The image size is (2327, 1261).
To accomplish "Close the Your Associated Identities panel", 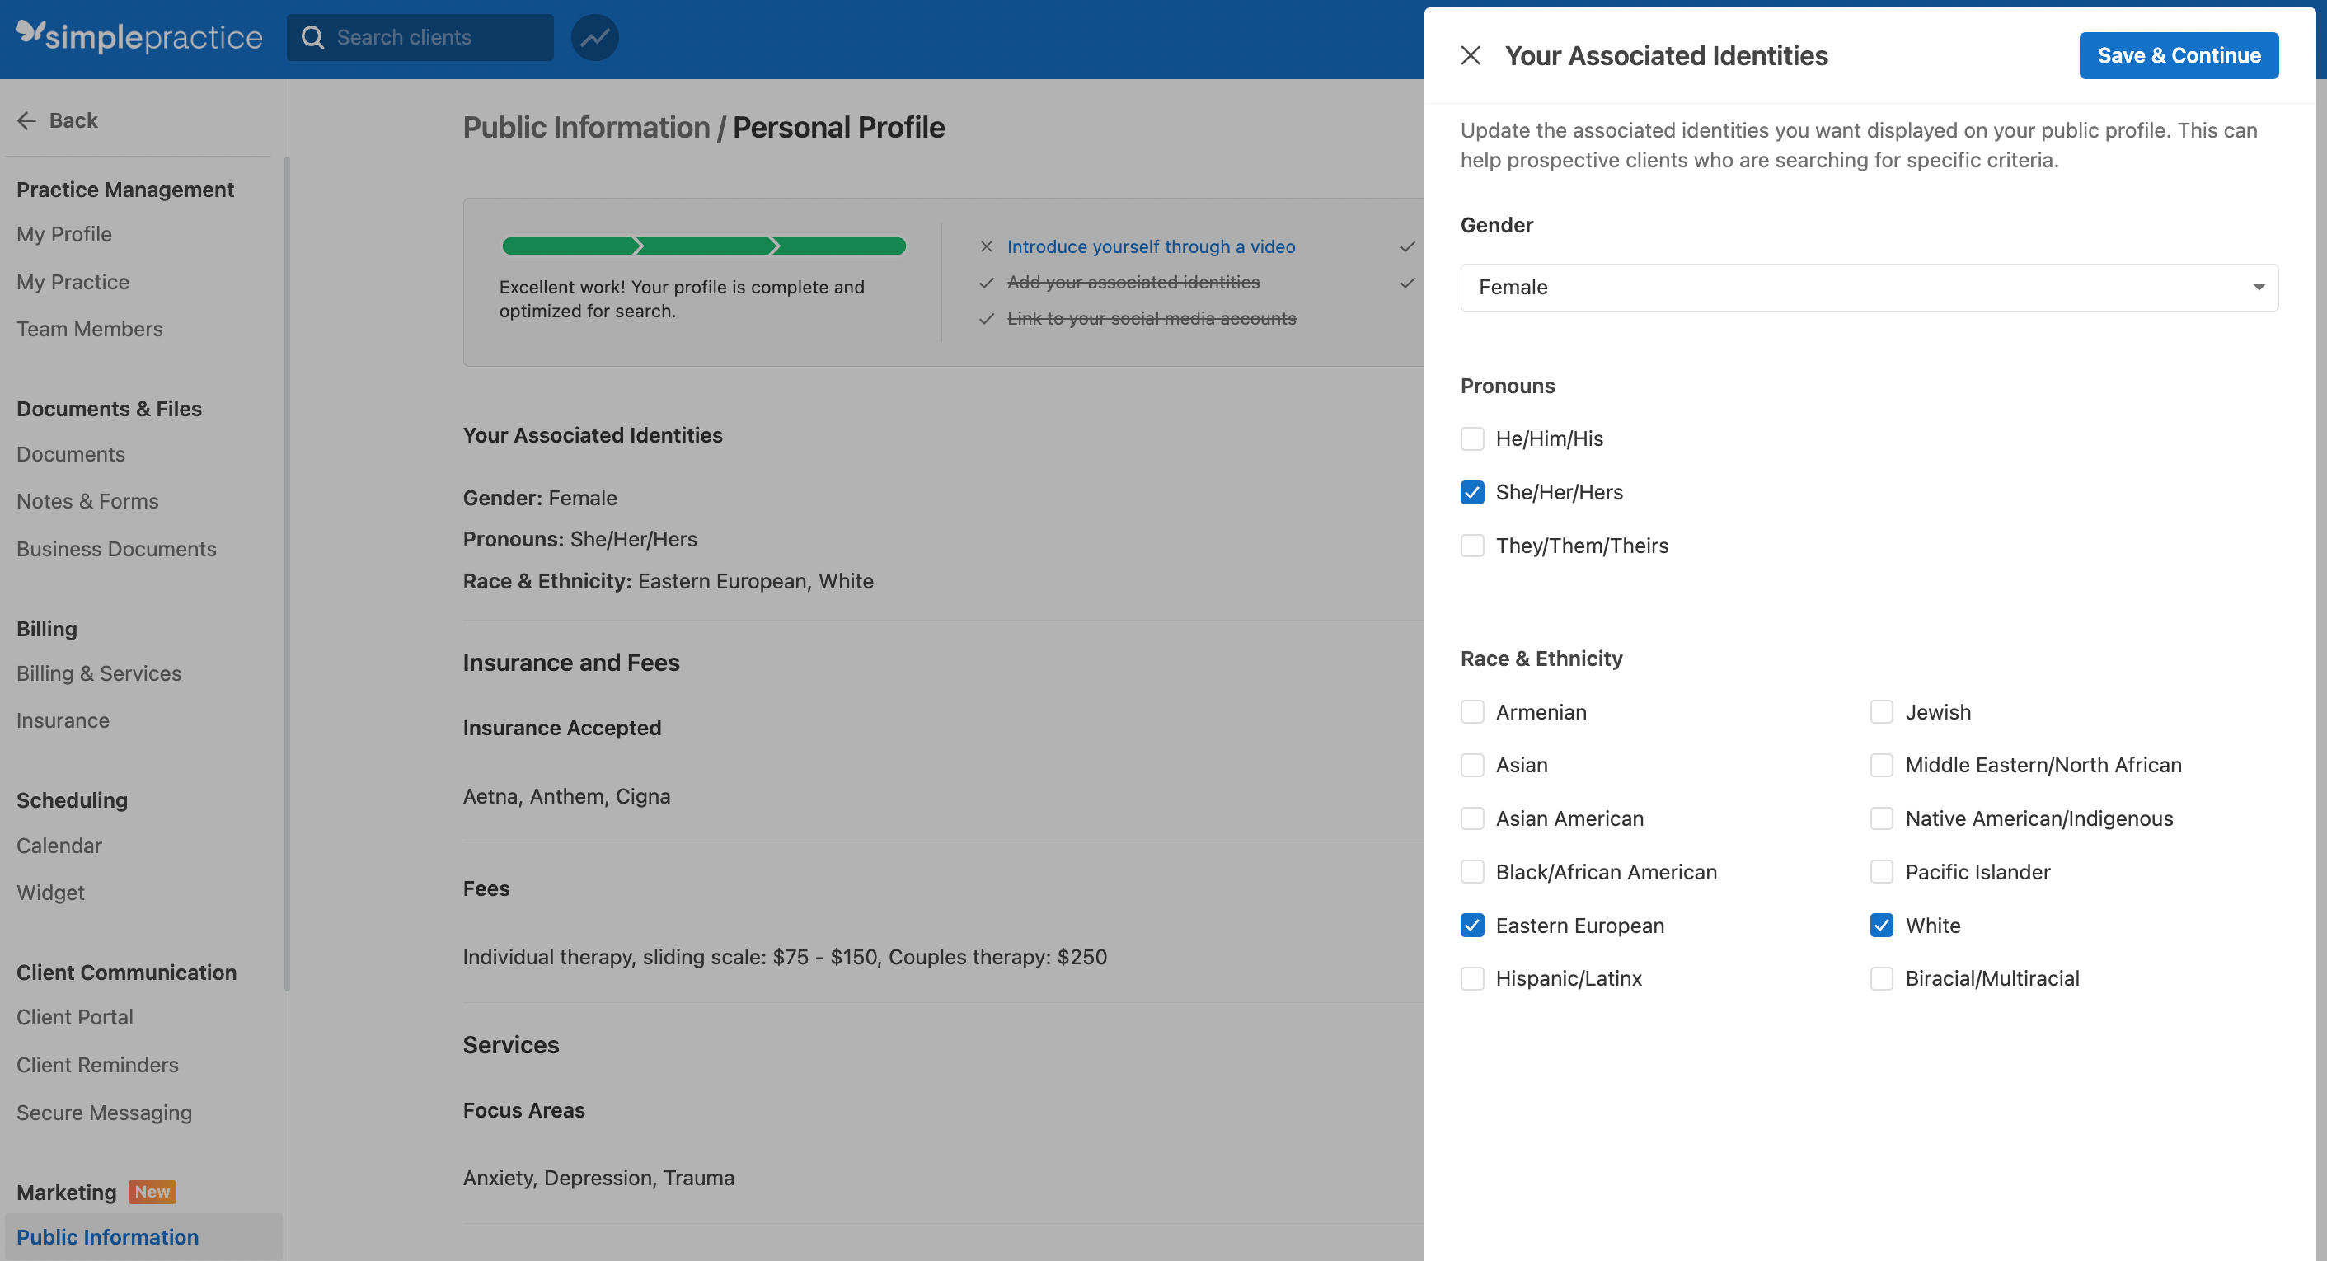I will [1471, 56].
